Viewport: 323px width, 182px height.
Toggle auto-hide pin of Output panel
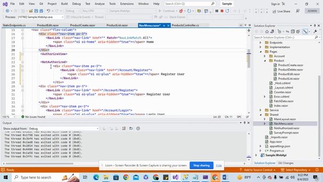[244, 123]
